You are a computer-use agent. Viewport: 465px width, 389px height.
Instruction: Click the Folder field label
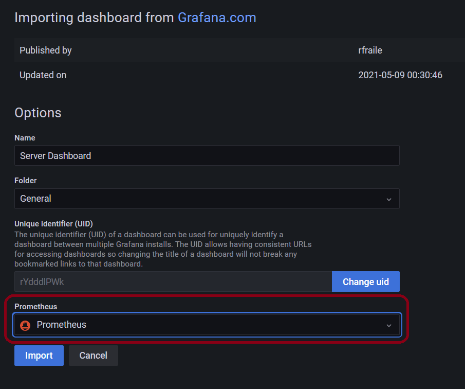26,181
